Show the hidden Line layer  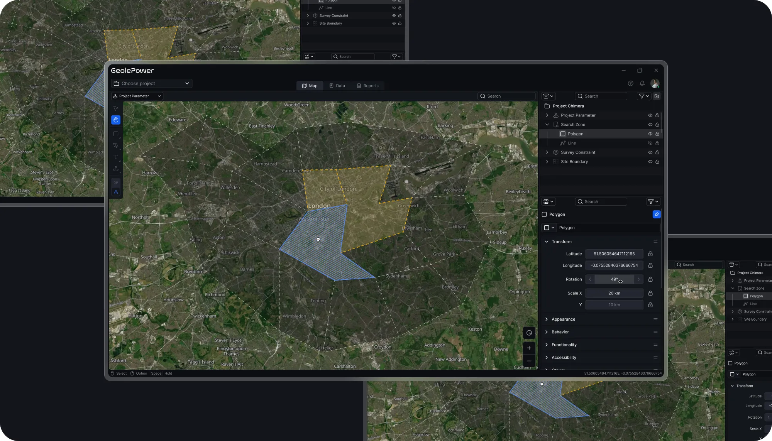pos(650,143)
